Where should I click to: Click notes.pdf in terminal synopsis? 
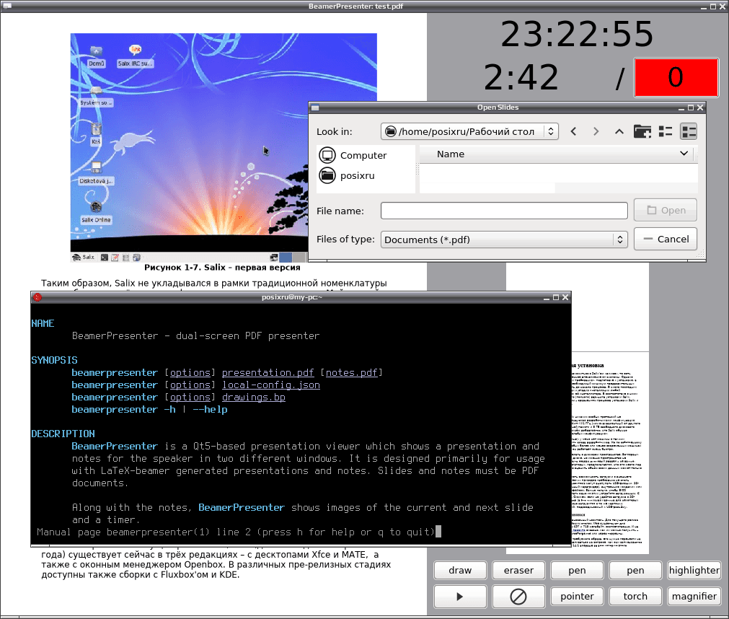[x=351, y=372]
